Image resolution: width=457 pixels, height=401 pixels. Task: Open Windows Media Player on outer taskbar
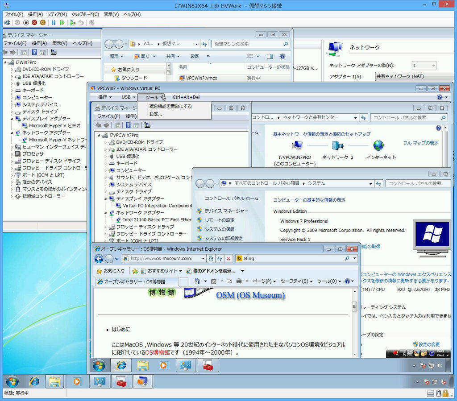click(77, 381)
